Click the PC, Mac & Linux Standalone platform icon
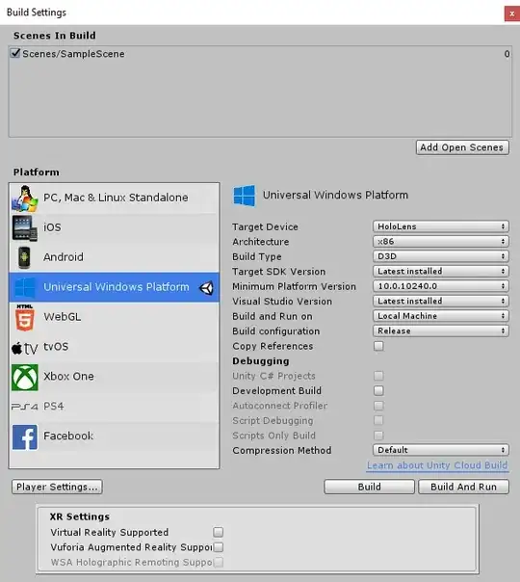Screen dimensions: 520x582 pyautogui.click(x=24, y=198)
